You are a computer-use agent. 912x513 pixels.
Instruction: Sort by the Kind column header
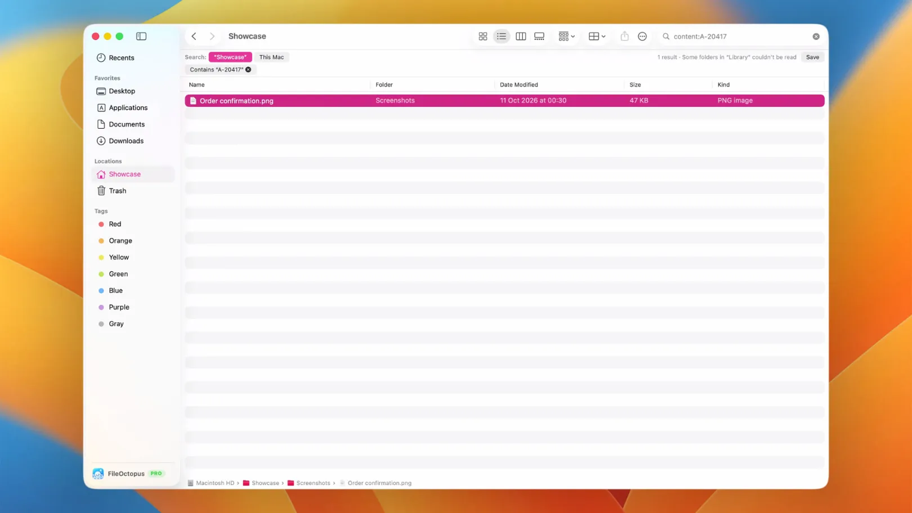723,85
